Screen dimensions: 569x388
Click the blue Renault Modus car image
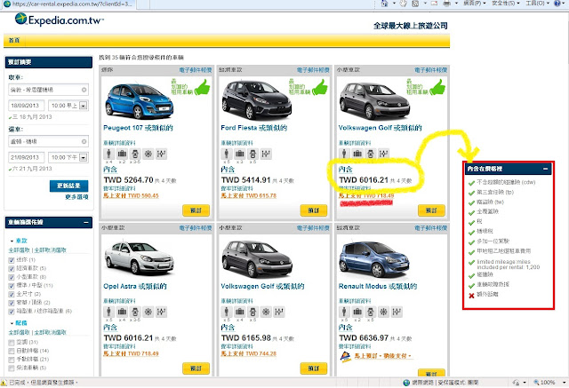point(373,259)
